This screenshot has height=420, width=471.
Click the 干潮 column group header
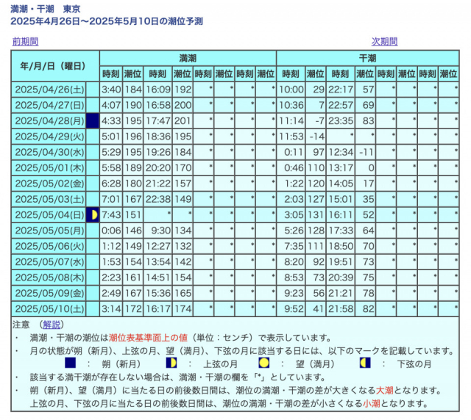367,58
